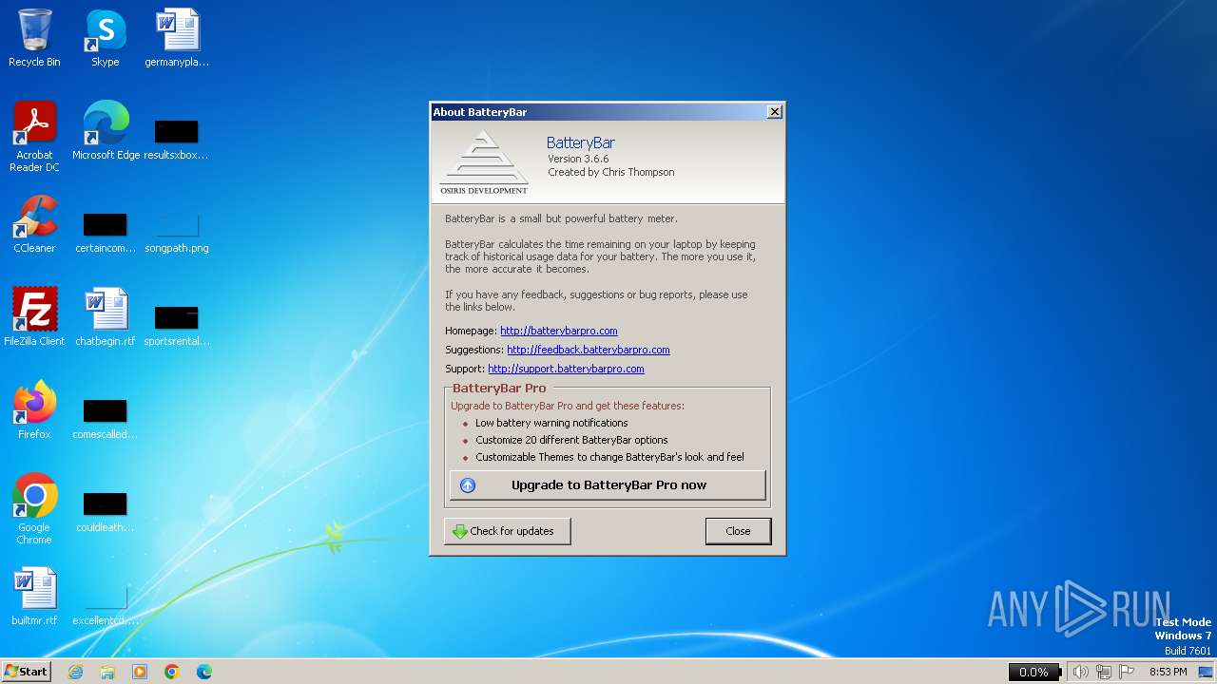The height and width of the screenshot is (684, 1217).
Task: Open the support.batterybarpro.com link
Action: tap(566, 369)
